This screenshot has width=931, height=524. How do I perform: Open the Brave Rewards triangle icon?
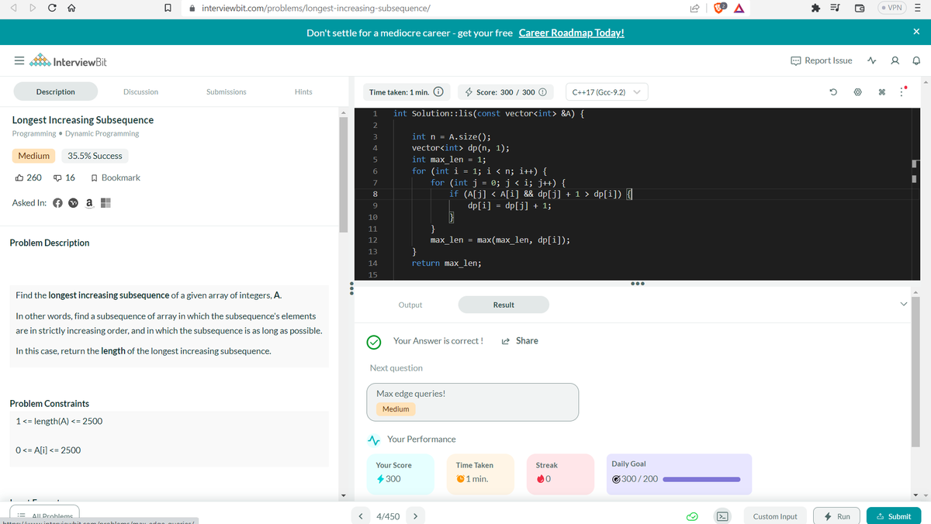(739, 8)
